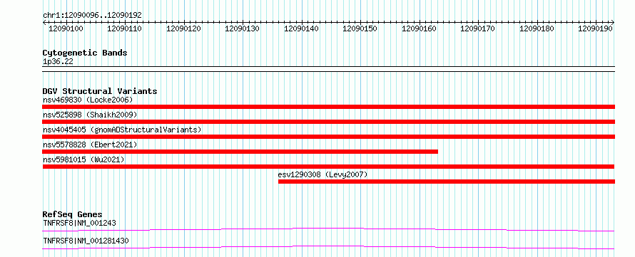
Task: Click ruler position 12090120
Action: tap(183, 28)
